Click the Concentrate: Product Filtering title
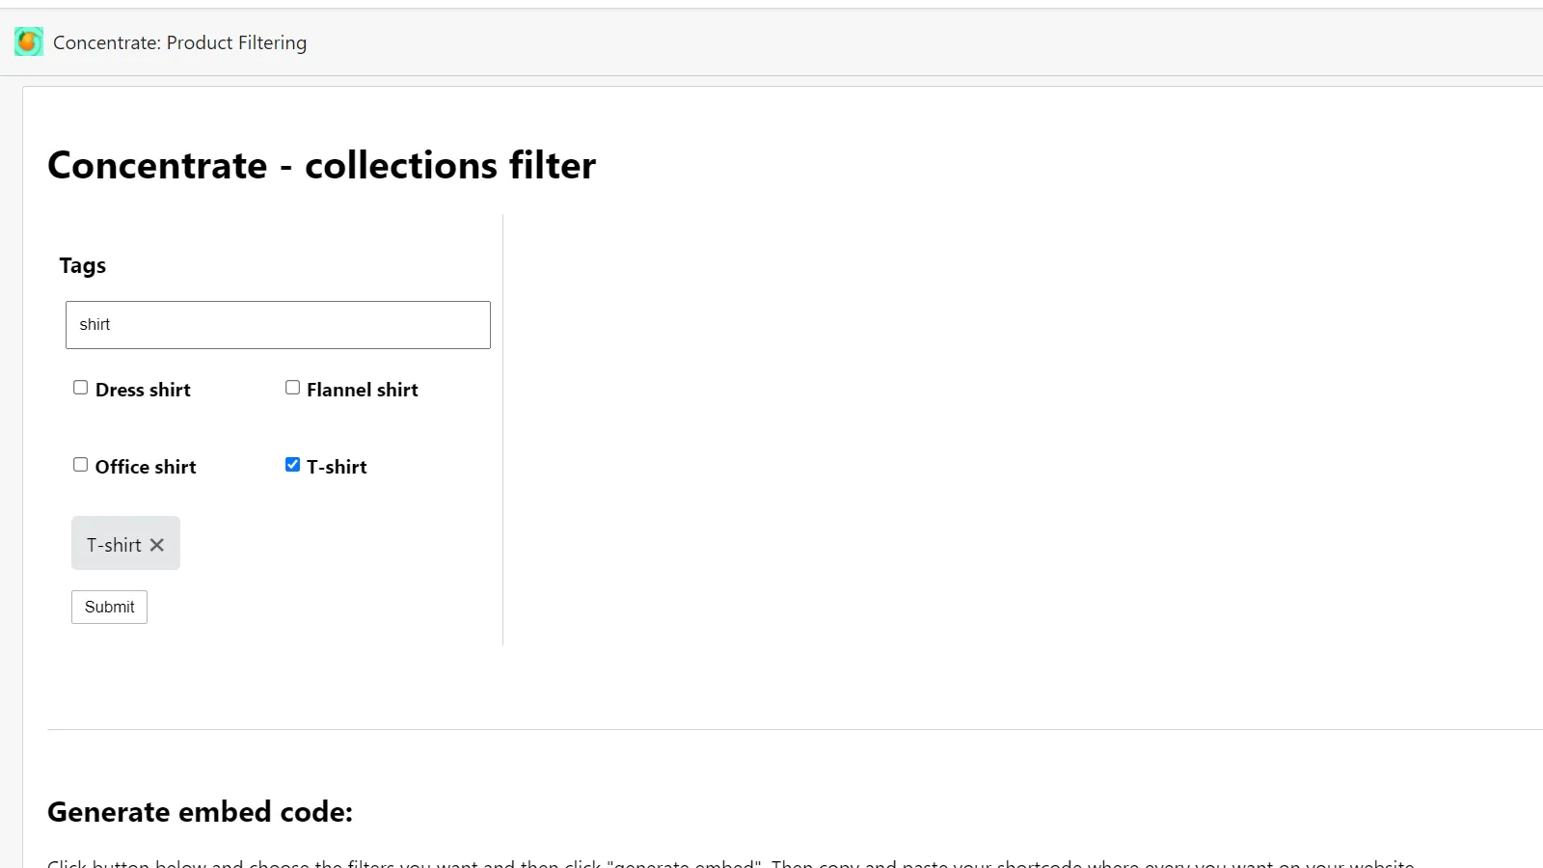Screen dimensions: 1543x868 (179, 42)
